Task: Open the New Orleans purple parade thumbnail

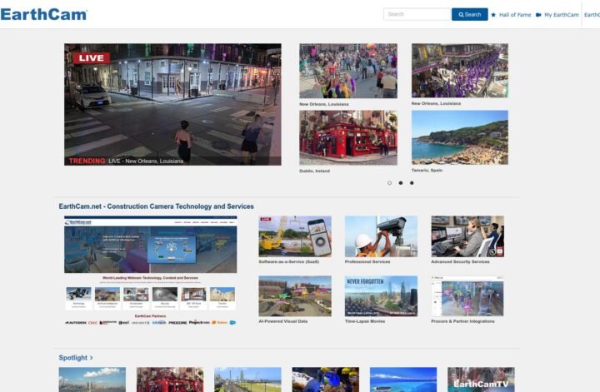Action: (x=459, y=70)
